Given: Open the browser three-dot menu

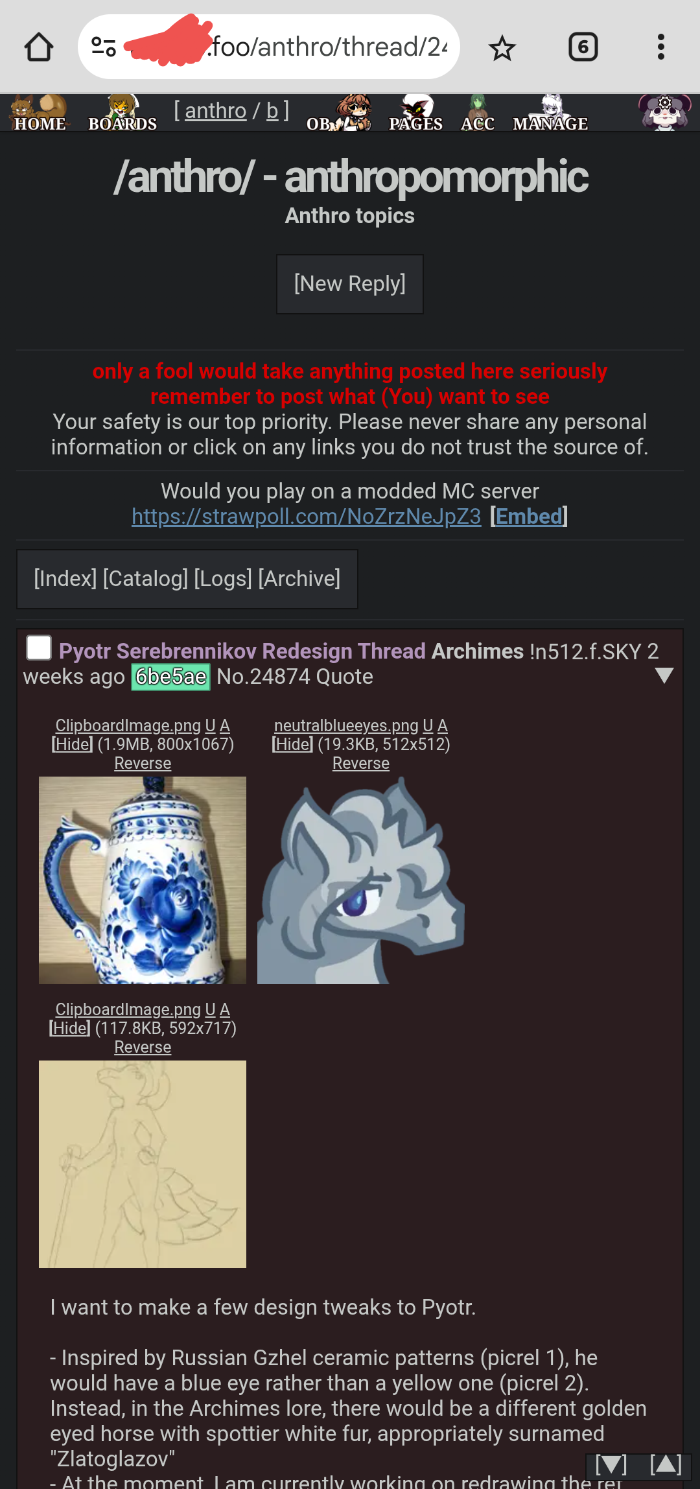Looking at the screenshot, I should [660, 47].
